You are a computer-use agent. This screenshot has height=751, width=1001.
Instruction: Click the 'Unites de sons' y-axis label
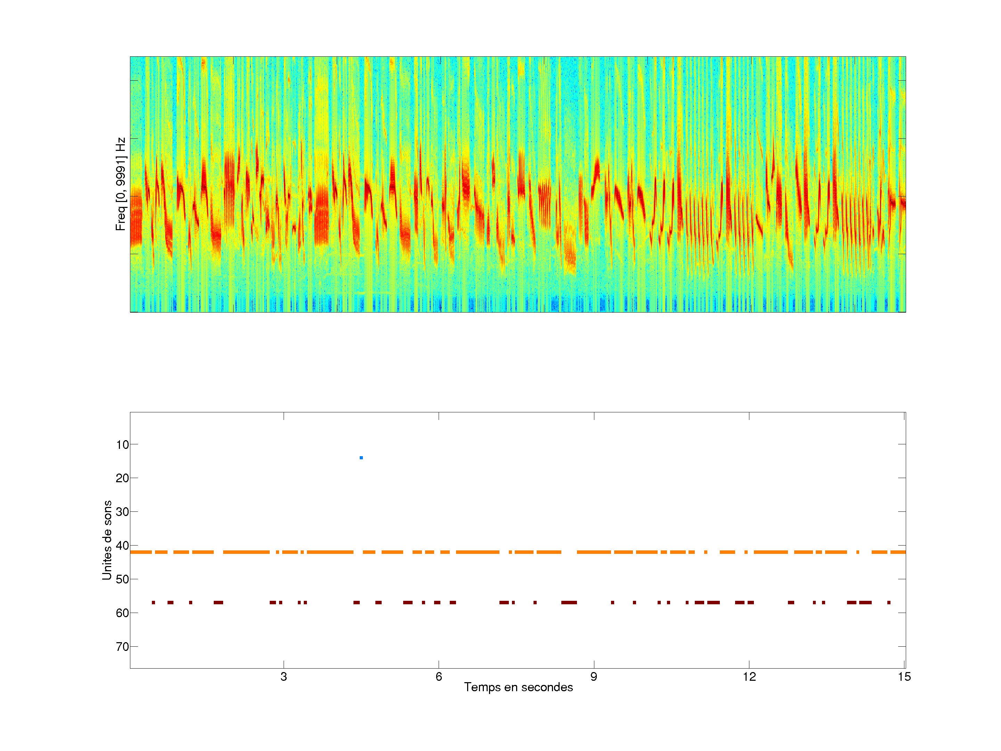click(x=107, y=540)
